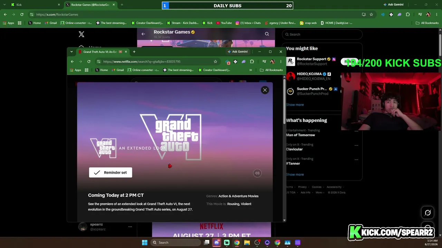The image size is (442, 248).
Task: Show more under What's happening
Action: click(x=295, y=175)
